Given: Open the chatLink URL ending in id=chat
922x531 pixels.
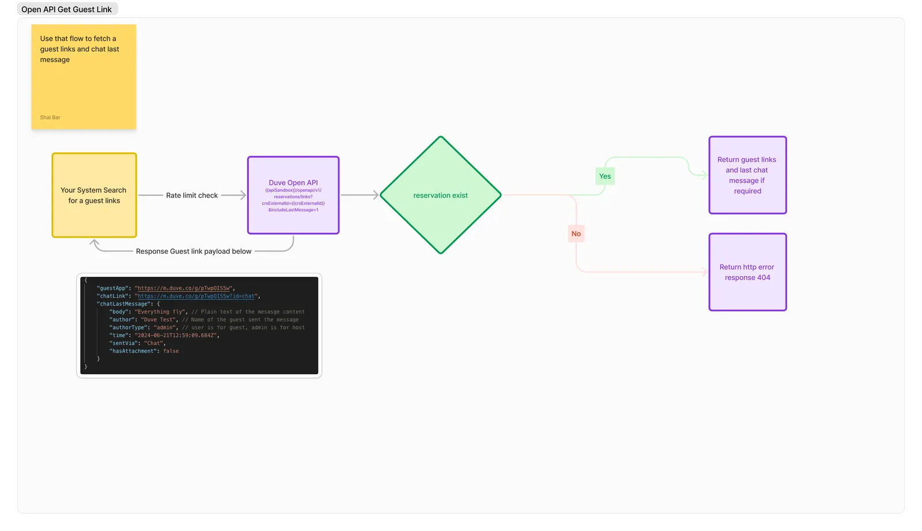Looking at the screenshot, I should (x=196, y=296).
